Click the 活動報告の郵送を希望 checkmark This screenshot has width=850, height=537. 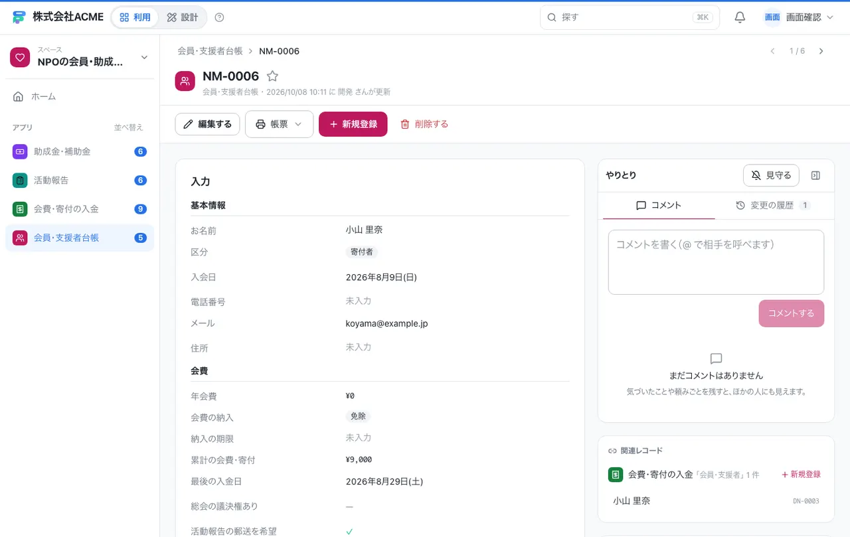point(349,532)
